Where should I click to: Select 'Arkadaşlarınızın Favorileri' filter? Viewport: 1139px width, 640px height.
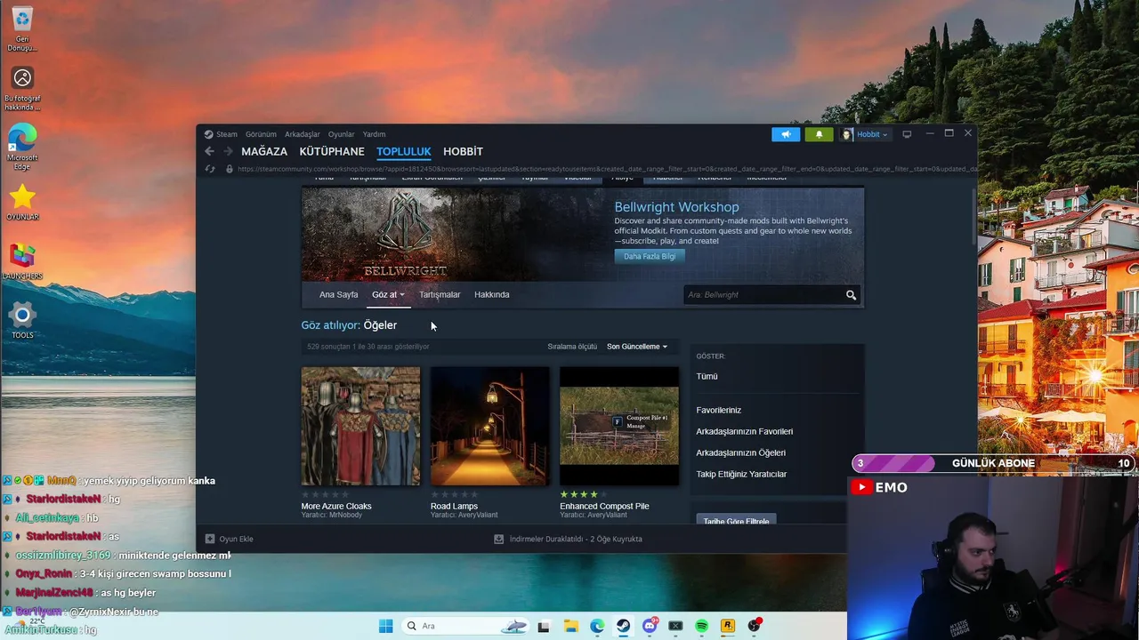tap(744, 431)
